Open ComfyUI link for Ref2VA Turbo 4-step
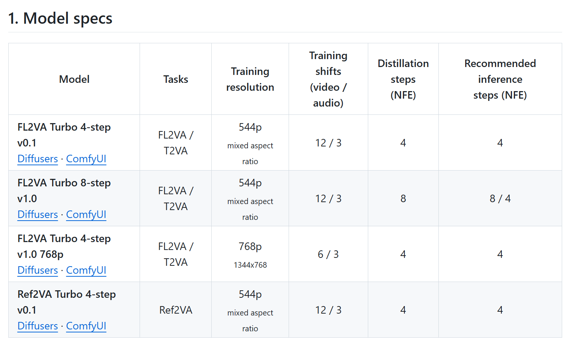Screen dimensions: 578x349 coord(86,326)
